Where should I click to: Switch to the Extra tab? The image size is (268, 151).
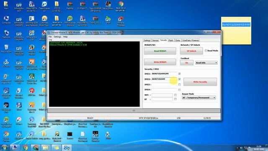(178, 40)
